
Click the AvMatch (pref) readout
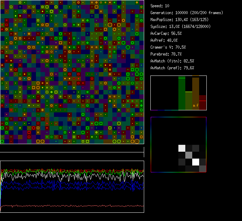point(172,68)
